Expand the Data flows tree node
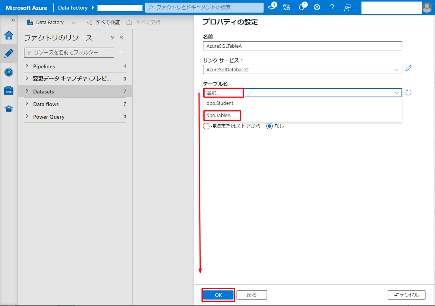 click(x=27, y=104)
